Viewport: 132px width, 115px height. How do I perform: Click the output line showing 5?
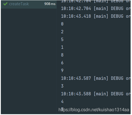[x=62, y=39]
